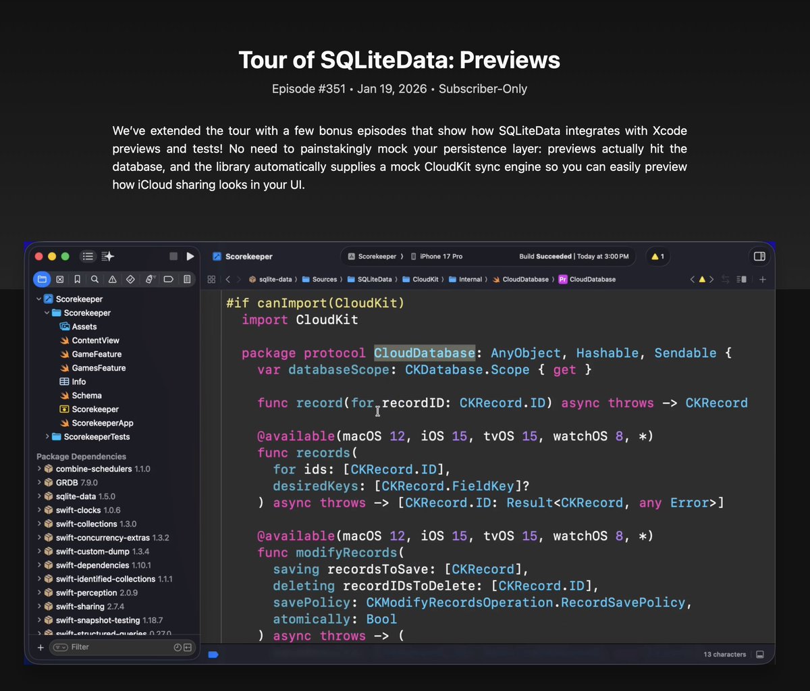Screen dimensions: 810x691
Task: Open the Test navigator diamond icon
Action: (x=131, y=279)
